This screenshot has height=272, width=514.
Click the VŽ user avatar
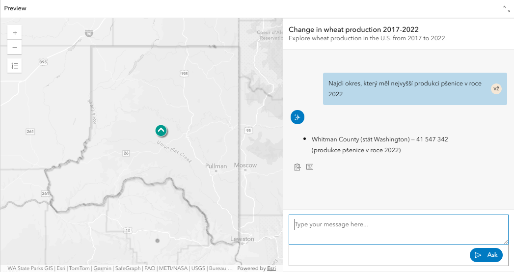tap(496, 89)
